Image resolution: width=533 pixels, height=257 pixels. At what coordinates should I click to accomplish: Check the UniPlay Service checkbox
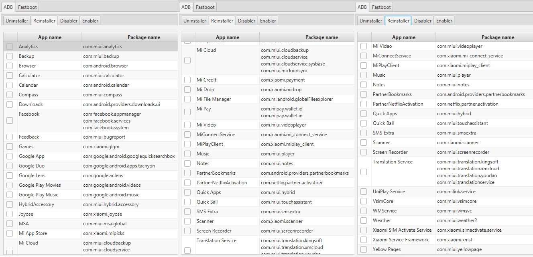tap(364, 192)
